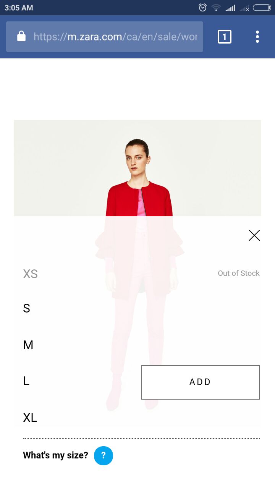Tap the first SIM signal strength icon

coord(230,8)
